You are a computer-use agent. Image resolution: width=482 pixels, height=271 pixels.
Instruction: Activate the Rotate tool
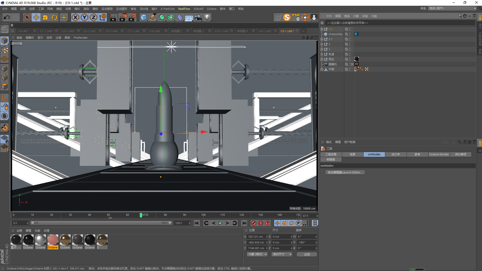click(54, 18)
